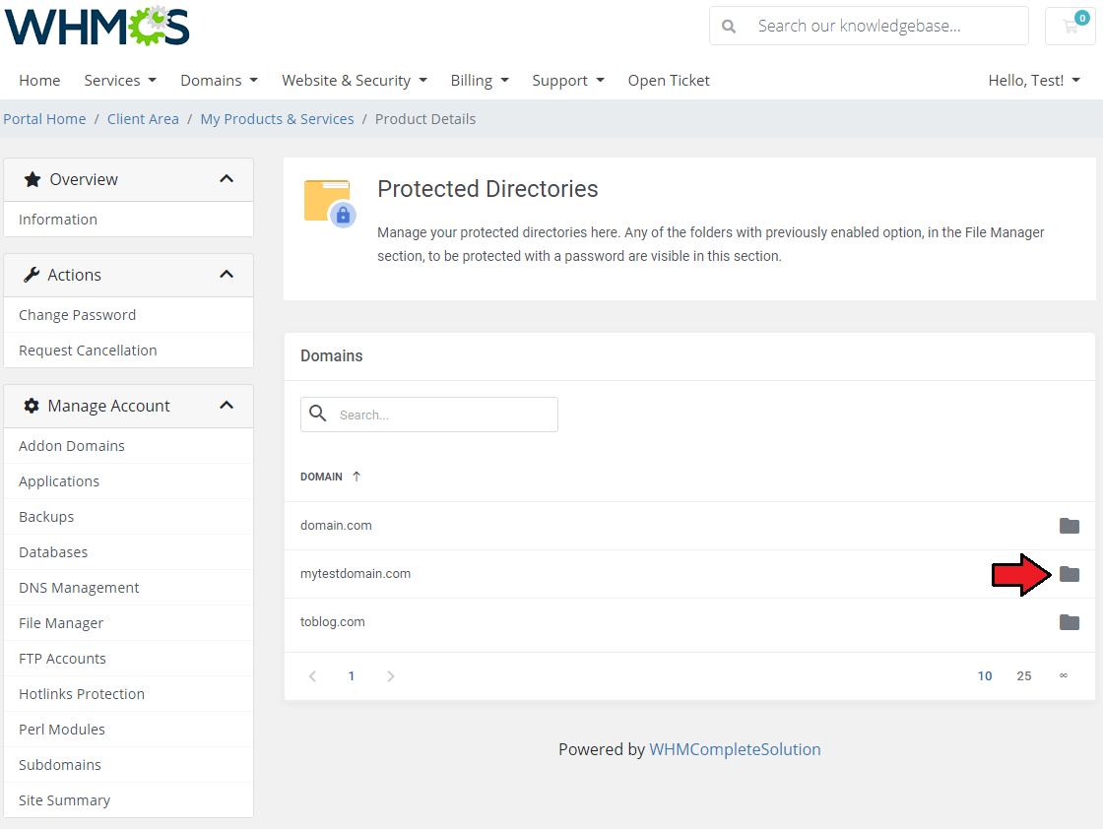Go to next page arrow
Screen dimensions: 1103x829
tap(390, 675)
